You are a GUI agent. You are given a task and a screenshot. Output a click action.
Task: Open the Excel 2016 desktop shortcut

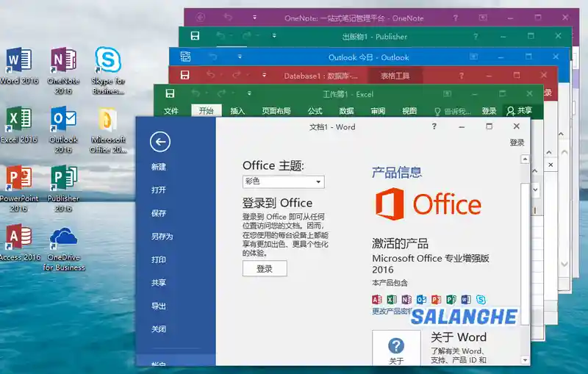[19, 125]
